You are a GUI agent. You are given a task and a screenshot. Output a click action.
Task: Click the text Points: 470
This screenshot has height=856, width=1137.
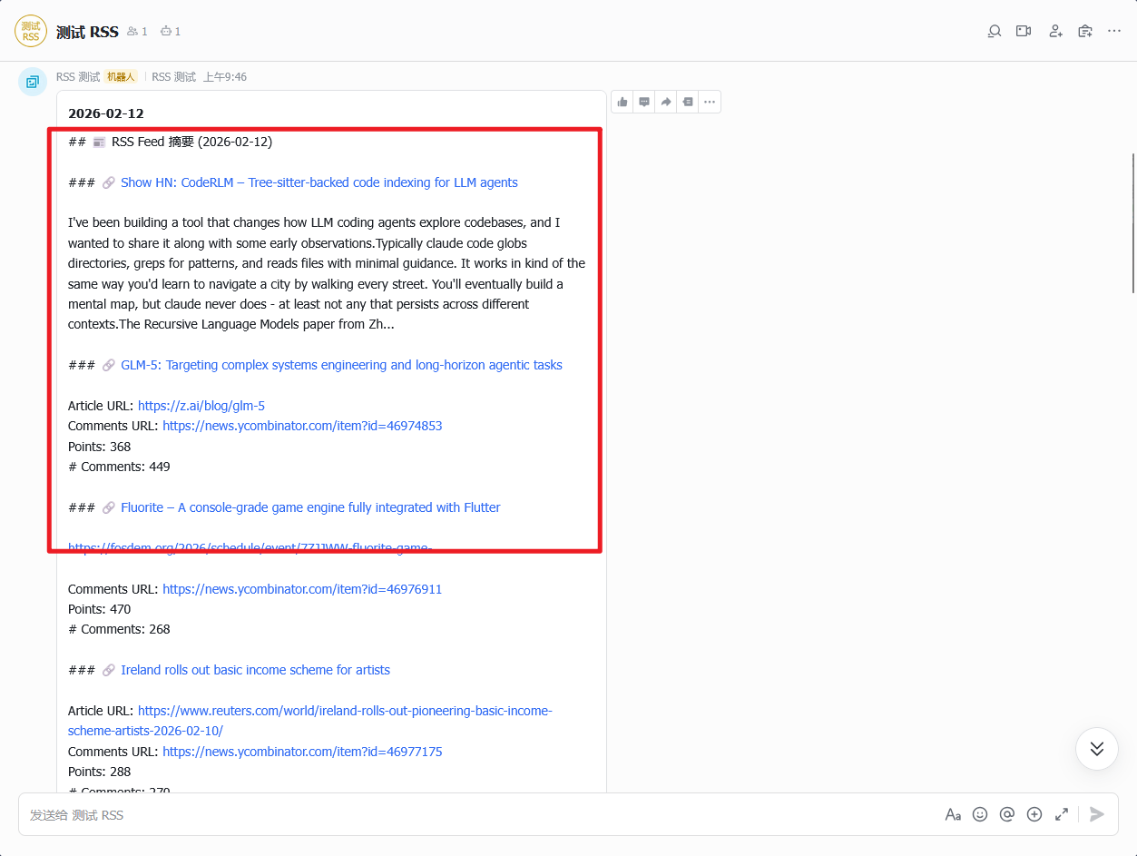tap(100, 609)
